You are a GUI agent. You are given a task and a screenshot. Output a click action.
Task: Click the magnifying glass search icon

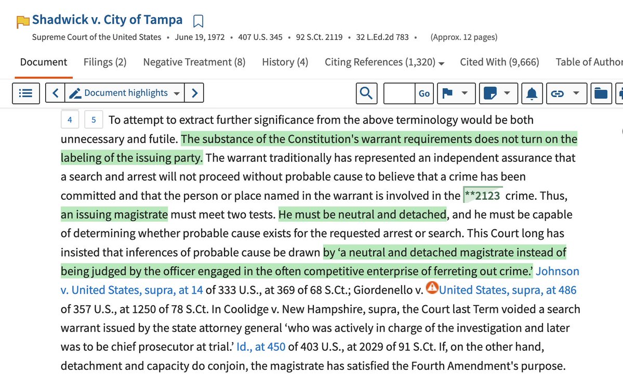click(366, 93)
